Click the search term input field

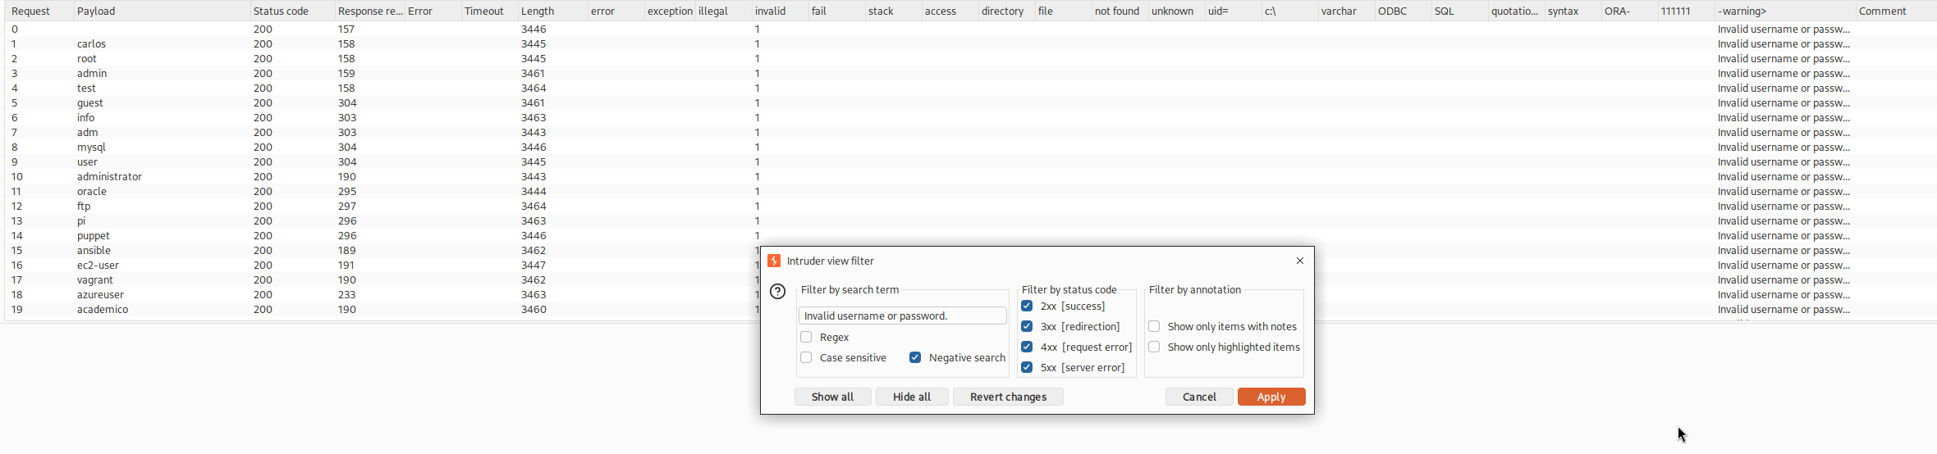[x=902, y=316]
